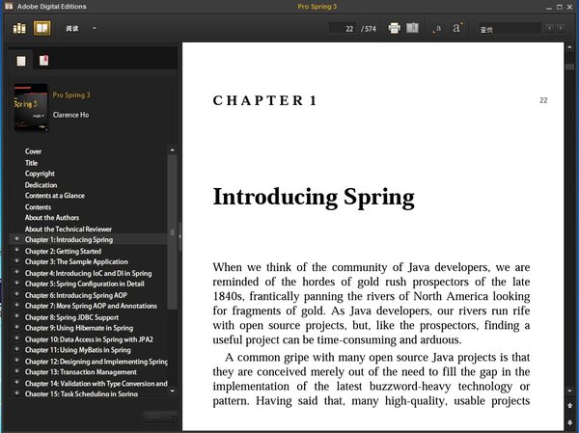The image size is (579, 433).
Task: Click the Pro Spring 3 cover thumbnail
Action: (30, 106)
